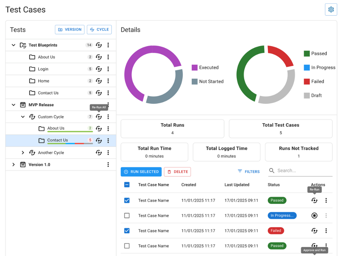Uncheck the first Passed row checkbox
342x256 pixels.
tap(127, 200)
